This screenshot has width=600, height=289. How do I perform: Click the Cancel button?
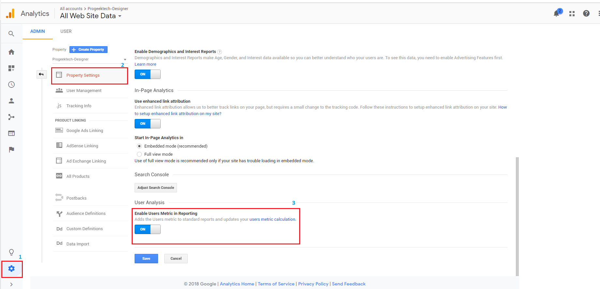(176, 258)
